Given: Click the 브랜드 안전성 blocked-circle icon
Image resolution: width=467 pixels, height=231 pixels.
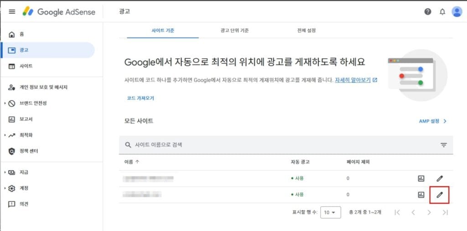Looking at the screenshot, I should coord(11,103).
